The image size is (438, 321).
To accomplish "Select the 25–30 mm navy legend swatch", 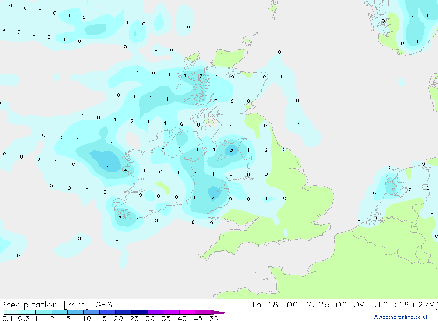I will (139, 312).
